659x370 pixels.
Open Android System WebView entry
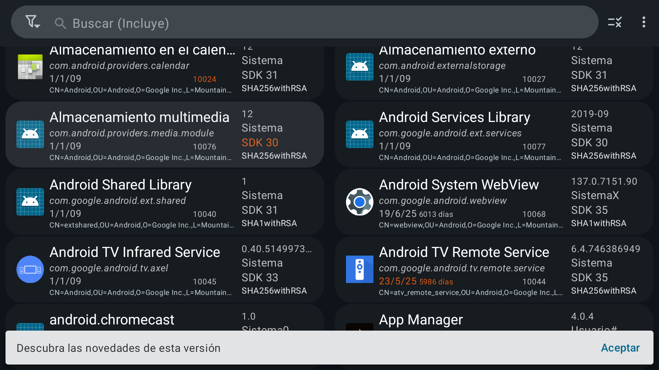click(x=494, y=202)
